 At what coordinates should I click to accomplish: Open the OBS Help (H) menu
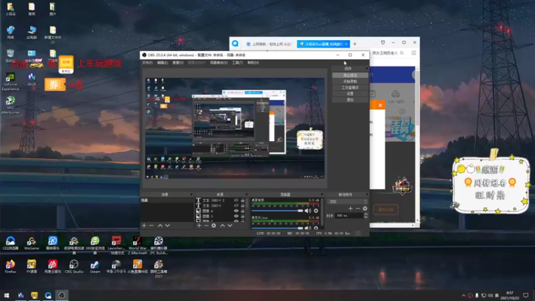253,63
